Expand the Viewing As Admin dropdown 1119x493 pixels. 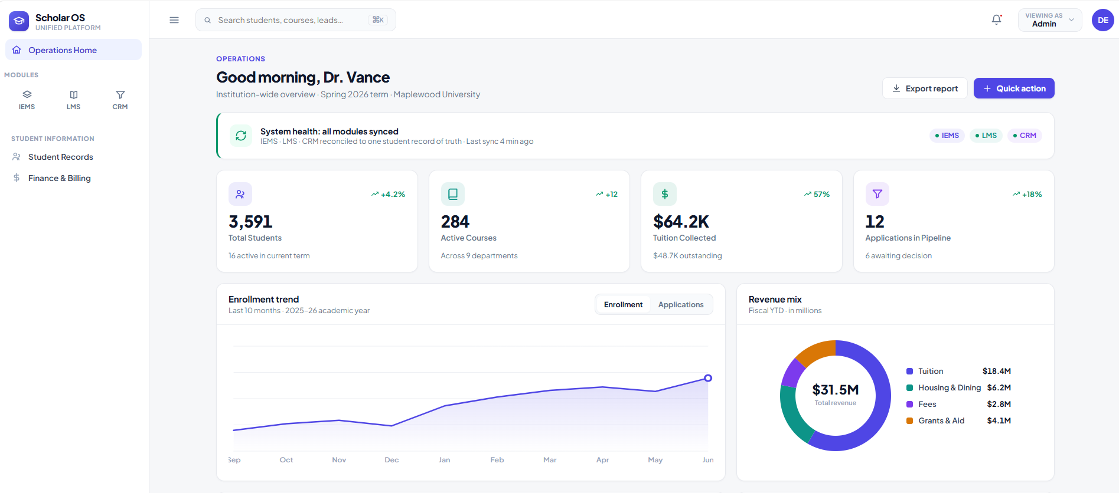tap(1050, 20)
